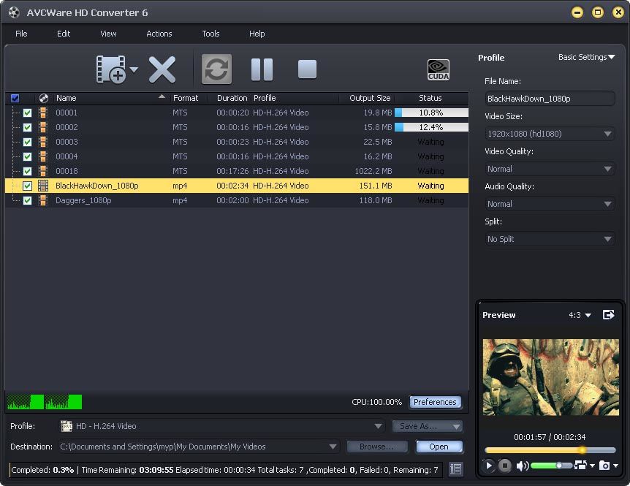The image size is (630, 486).
Task: Select the Daggers_1080p file row name
Action: 83,200
